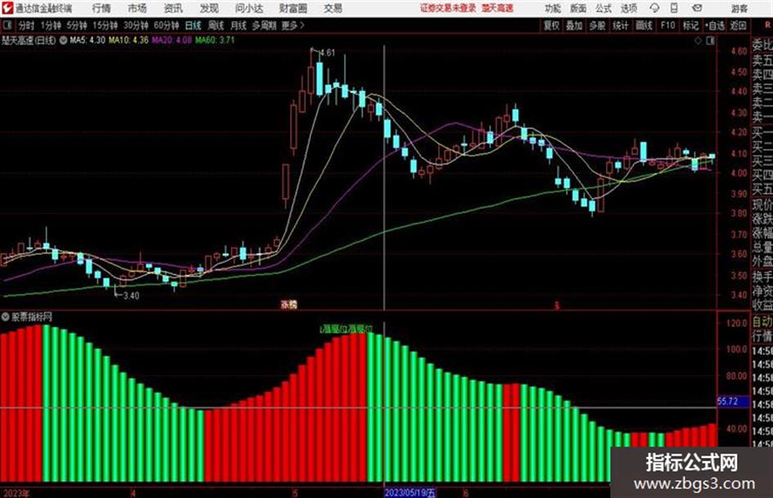Click the 多股 multi-stock button
The image size is (773, 498).
pyautogui.click(x=597, y=25)
